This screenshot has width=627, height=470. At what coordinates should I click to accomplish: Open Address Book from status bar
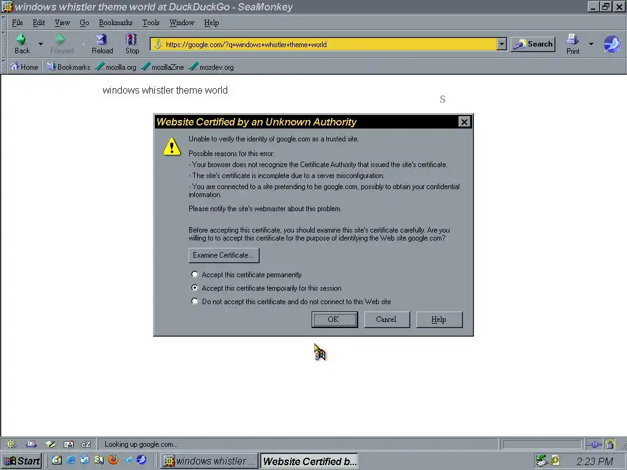tap(69, 444)
